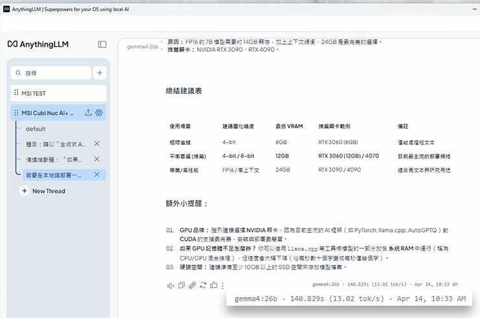Play response with speaker icon
This screenshot has width=480, height=318.
(x=171, y=286)
